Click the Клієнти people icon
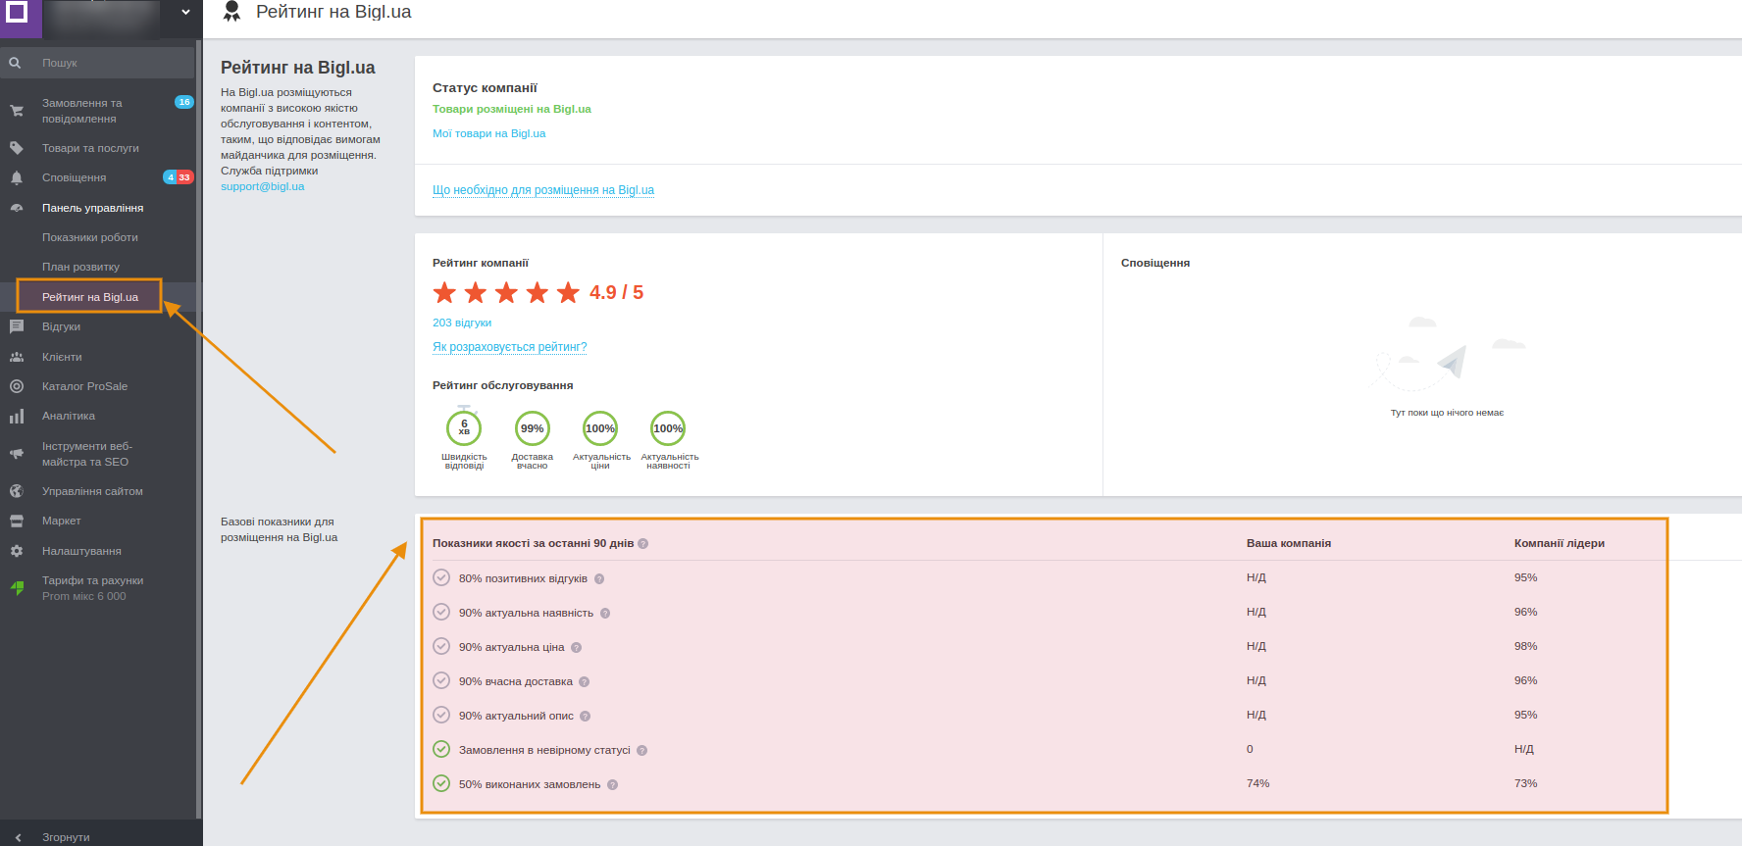 click(17, 357)
